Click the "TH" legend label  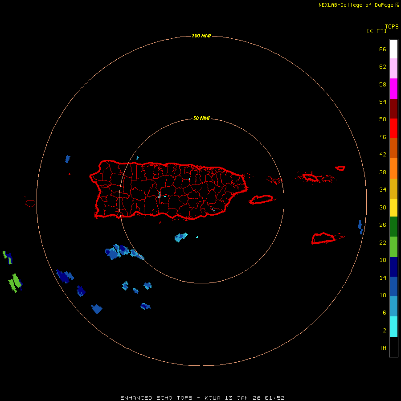point(383,348)
